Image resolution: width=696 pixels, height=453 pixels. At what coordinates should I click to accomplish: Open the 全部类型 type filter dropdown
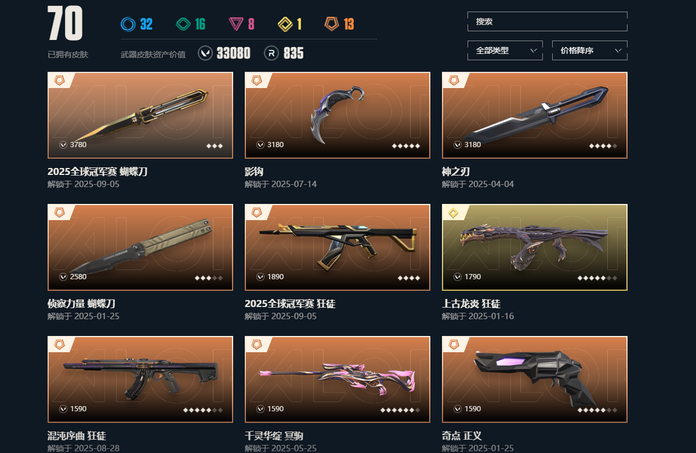click(505, 51)
